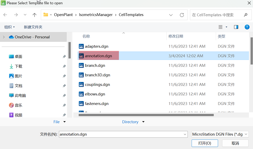Unpin 视频 using its pin icon
The image size is (253, 149).
pos(64,115)
